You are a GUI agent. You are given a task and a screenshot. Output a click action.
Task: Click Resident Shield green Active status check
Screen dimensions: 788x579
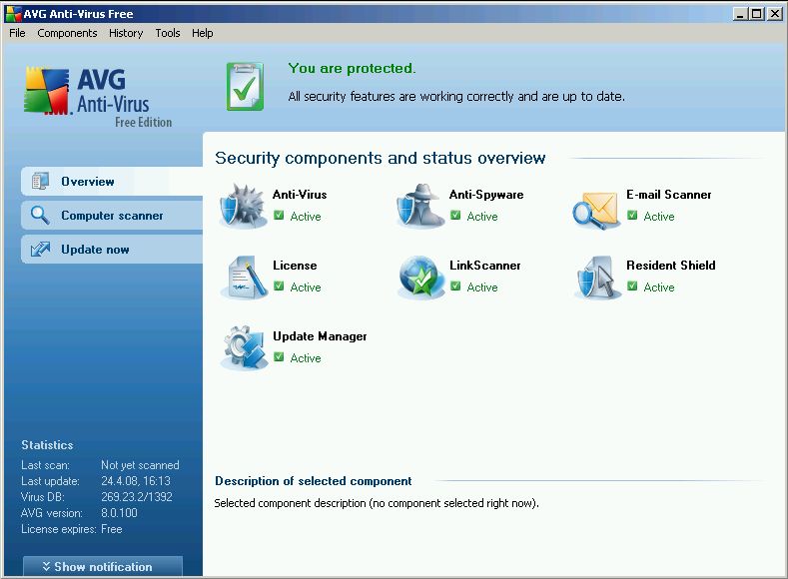pos(632,287)
